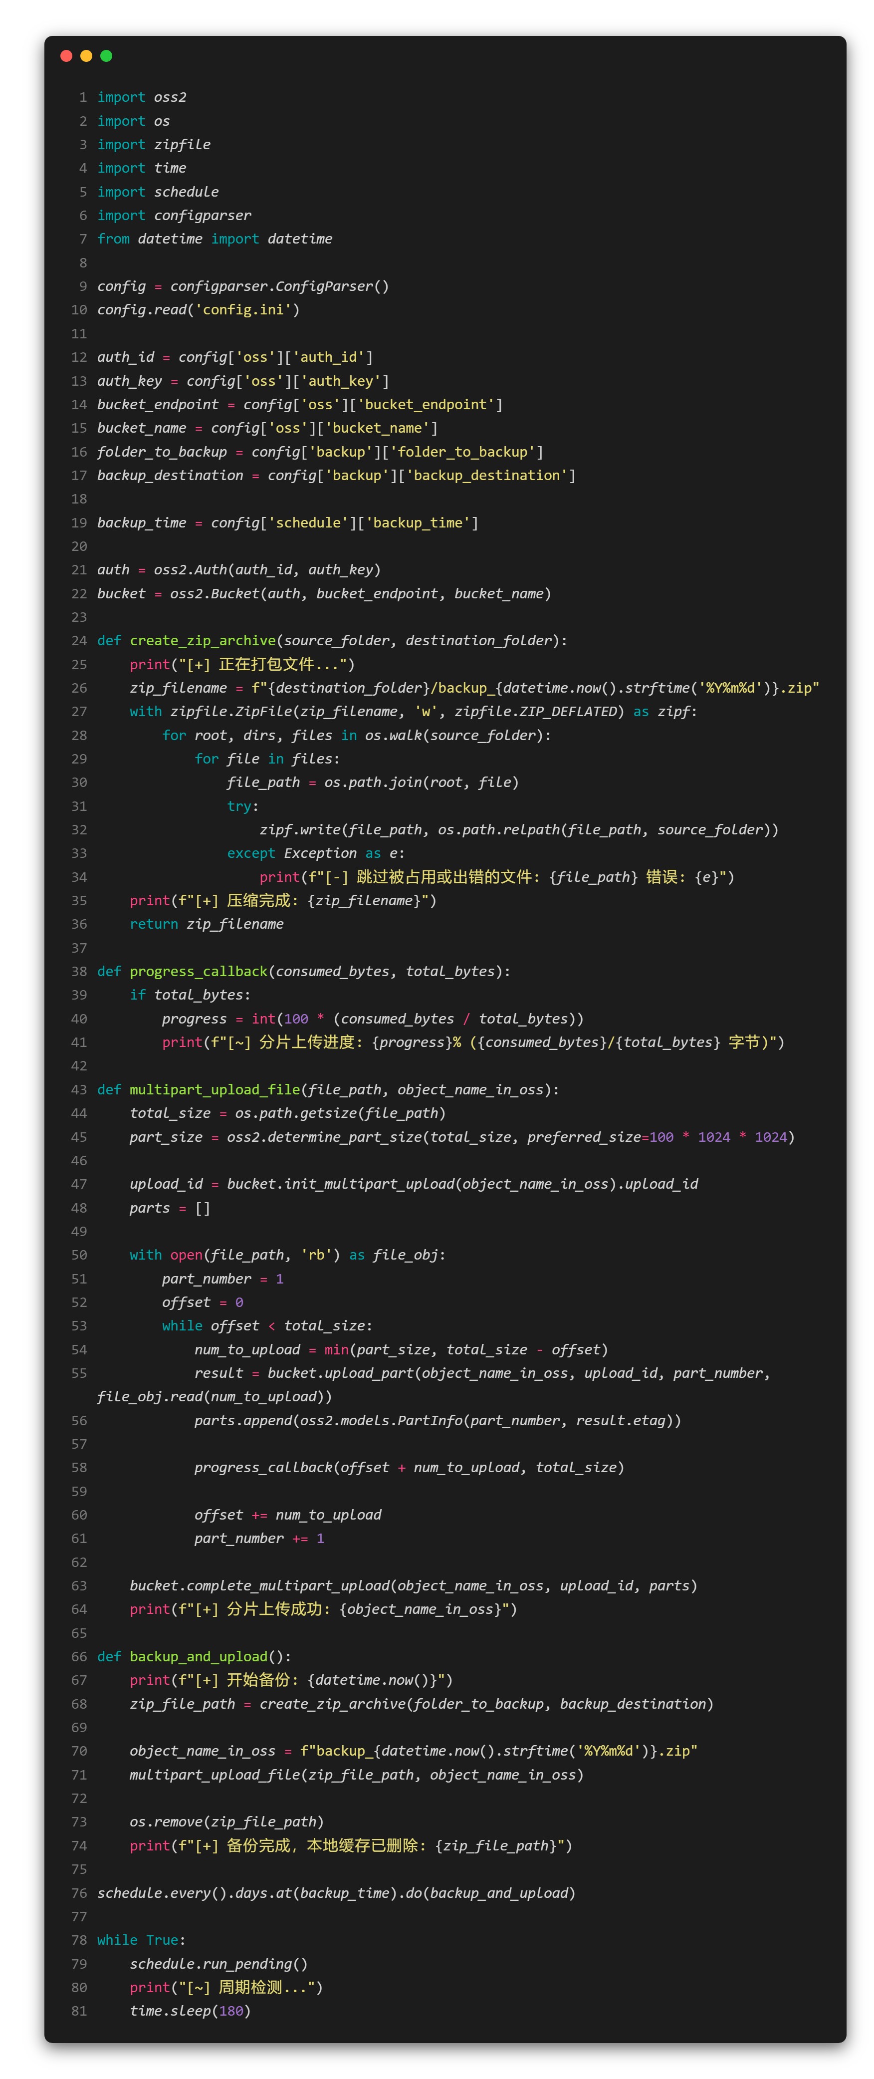The height and width of the screenshot is (2079, 874).
Task: Click 'from datetime import datetime' line
Action: tap(215, 239)
